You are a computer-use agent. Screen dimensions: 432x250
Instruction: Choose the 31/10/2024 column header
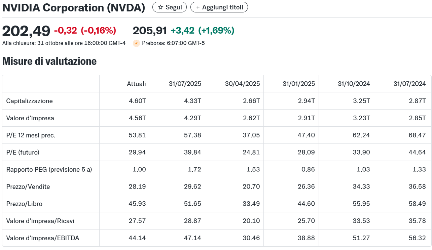click(354, 84)
